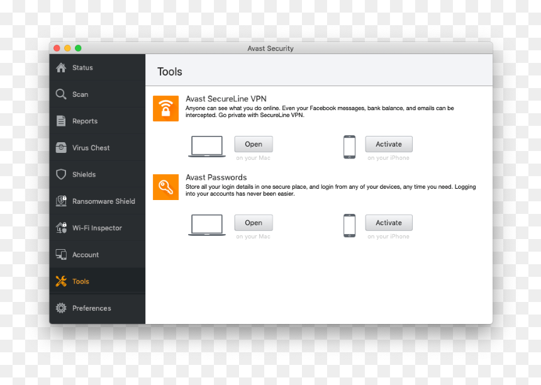Click the Reports document icon
541x385 pixels.
tap(61, 121)
